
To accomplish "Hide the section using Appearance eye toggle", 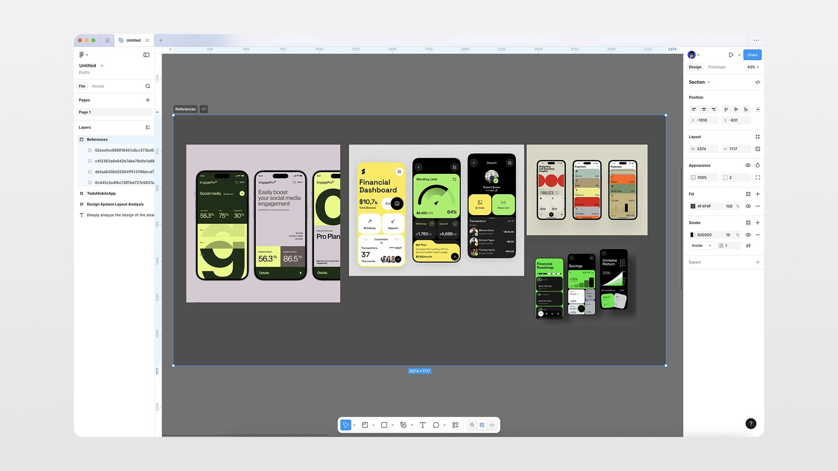I will [748, 165].
